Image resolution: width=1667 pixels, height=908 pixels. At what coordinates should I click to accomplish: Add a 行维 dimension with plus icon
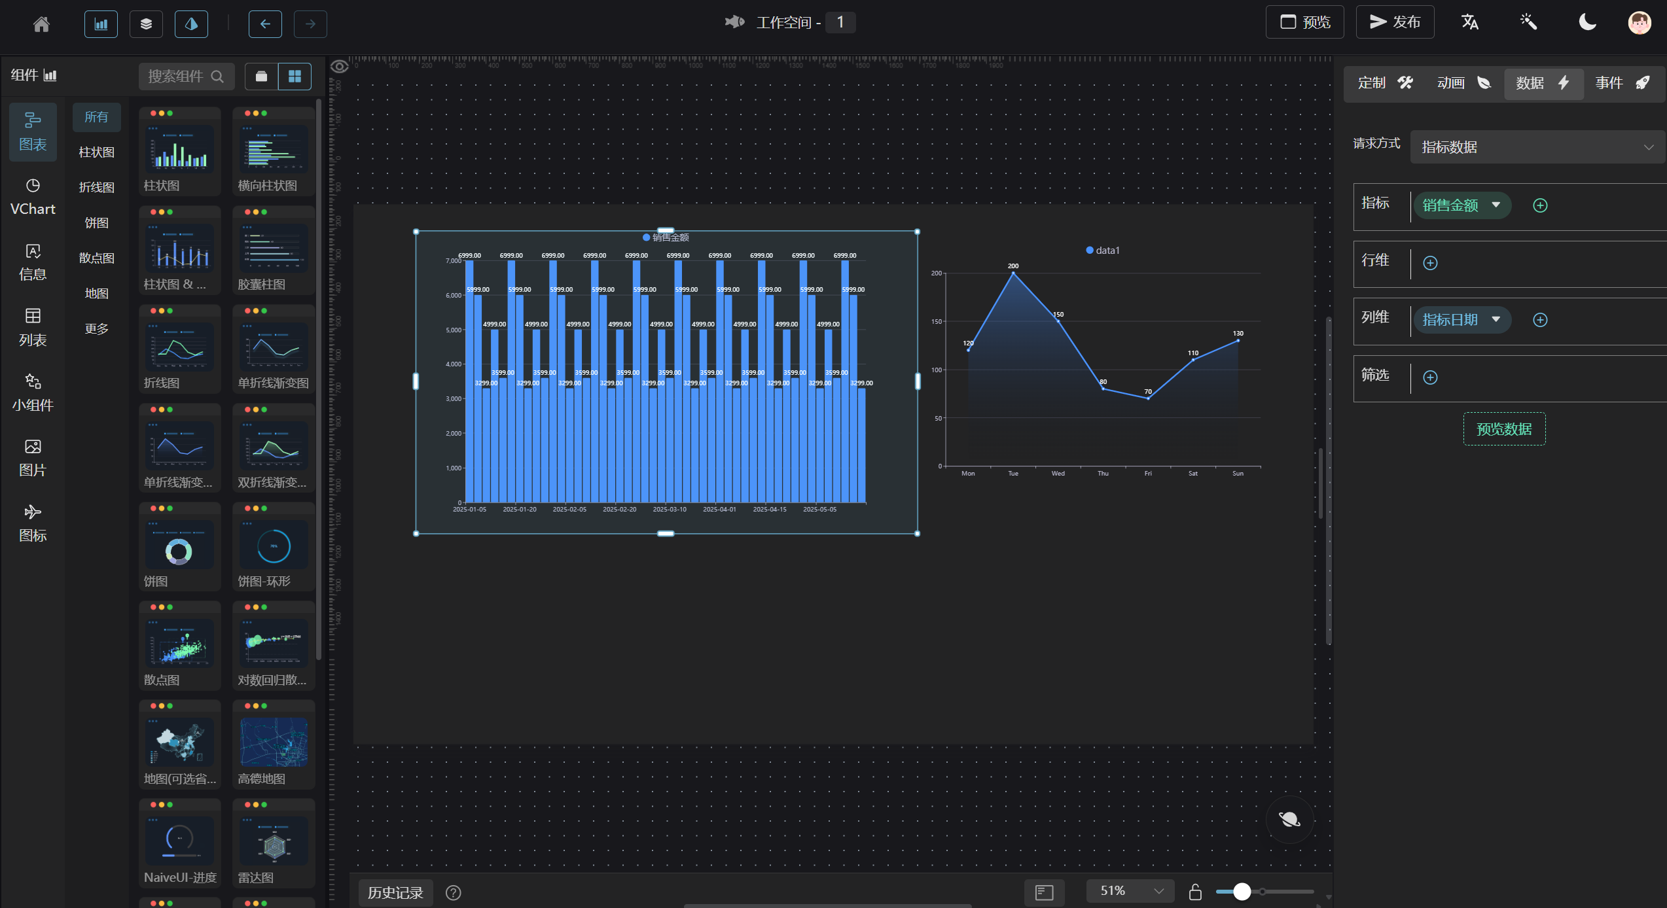click(1431, 263)
